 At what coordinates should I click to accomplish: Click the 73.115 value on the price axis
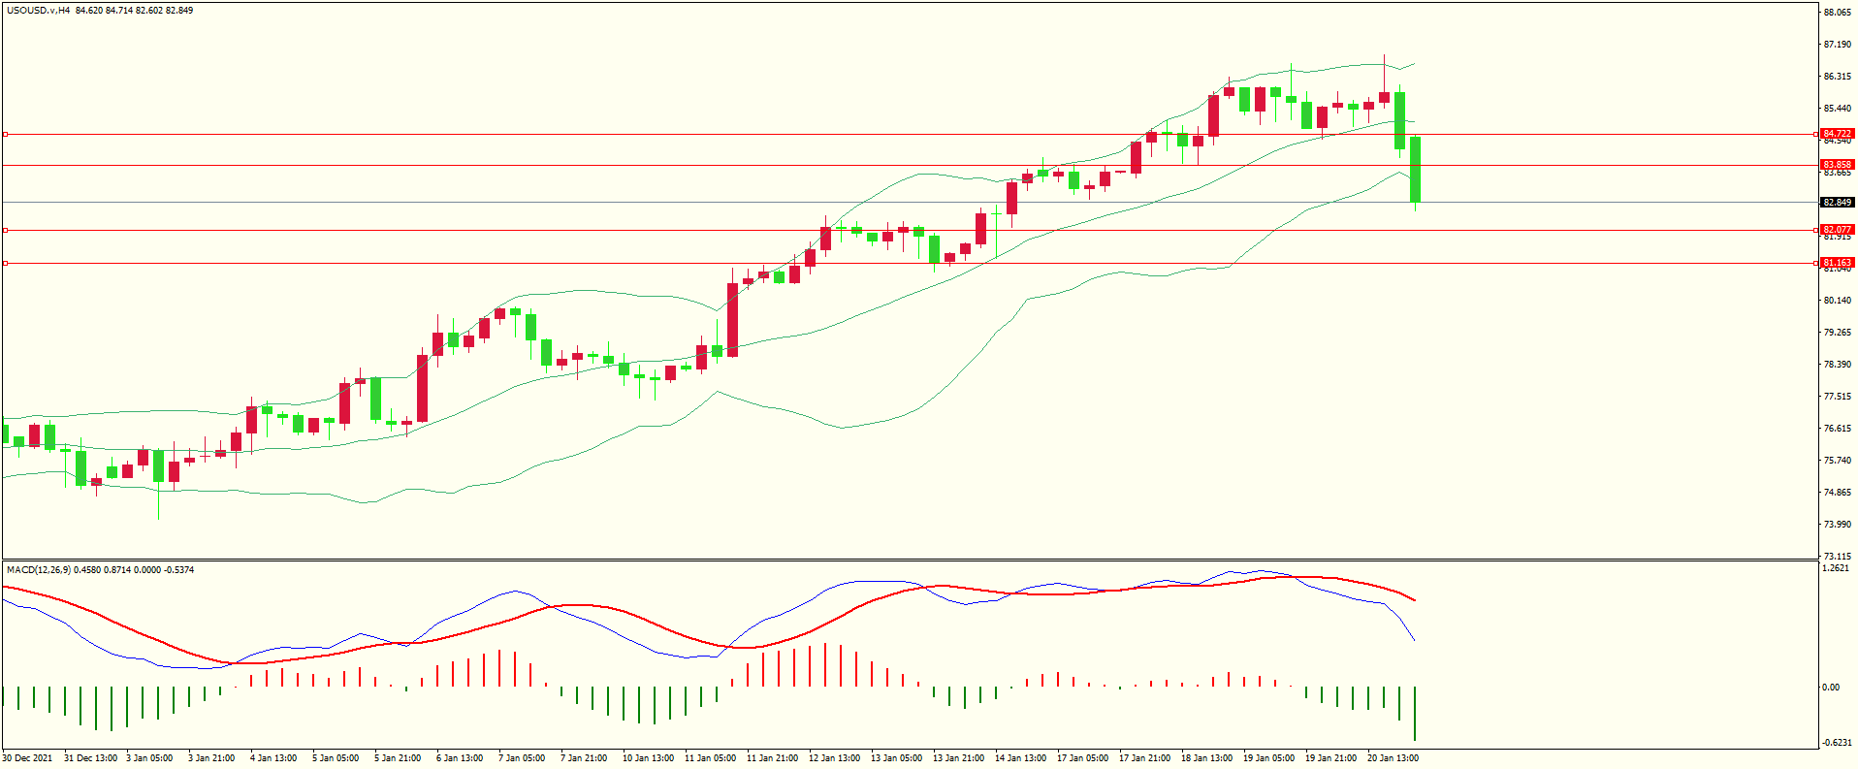[1838, 557]
